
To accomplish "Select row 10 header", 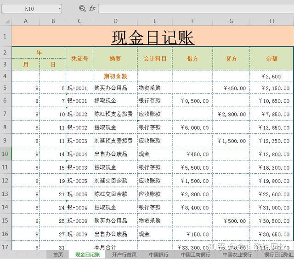I will (x=5, y=154).
